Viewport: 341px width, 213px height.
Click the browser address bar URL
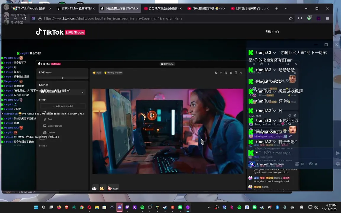click(x=113, y=18)
